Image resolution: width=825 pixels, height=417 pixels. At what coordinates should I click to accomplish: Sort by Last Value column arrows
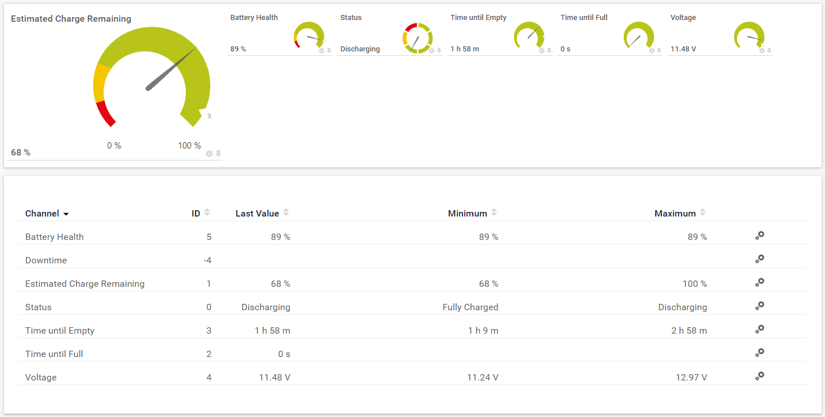[x=286, y=212]
